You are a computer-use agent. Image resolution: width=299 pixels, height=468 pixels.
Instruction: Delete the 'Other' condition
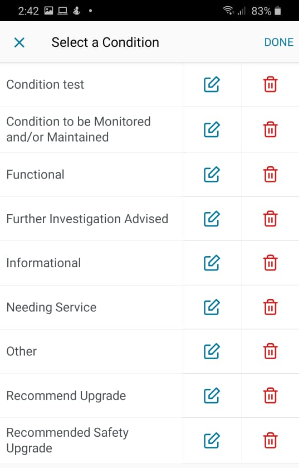point(271,351)
